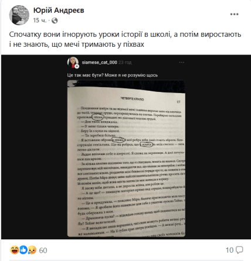Screen dimensions: 251x261
Task: Click the comments count 10
Action: (229, 250)
